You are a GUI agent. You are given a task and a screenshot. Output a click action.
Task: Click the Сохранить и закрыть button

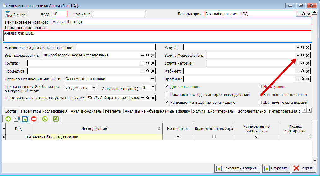pos(237,168)
